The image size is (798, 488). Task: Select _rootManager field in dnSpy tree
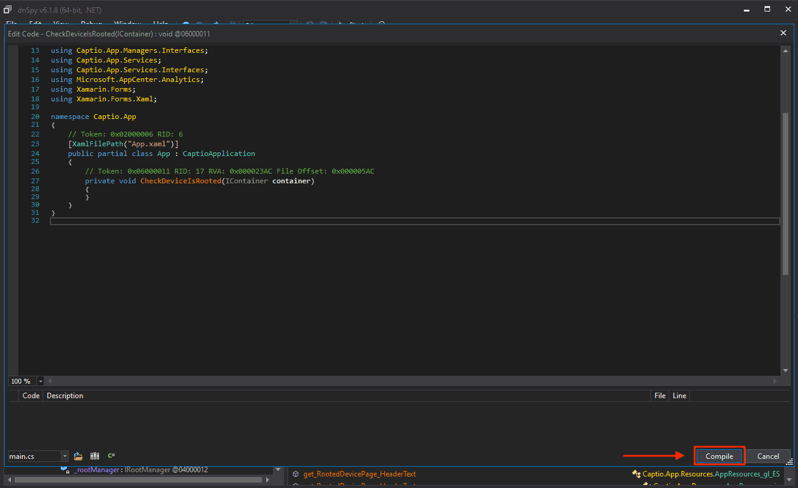point(141,470)
